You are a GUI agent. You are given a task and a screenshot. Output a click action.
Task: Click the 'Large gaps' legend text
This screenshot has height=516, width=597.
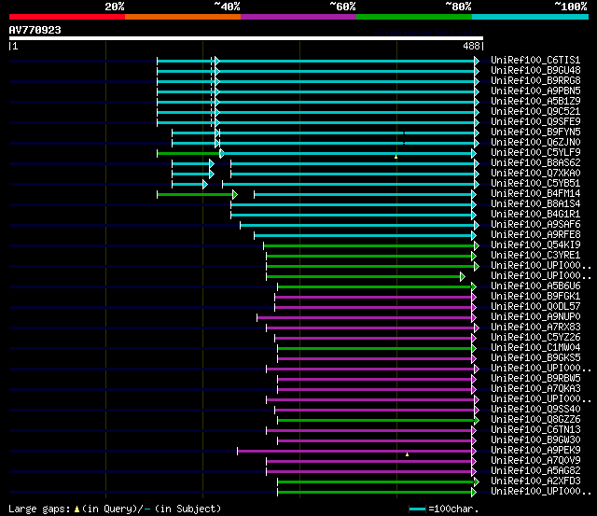coord(39,509)
